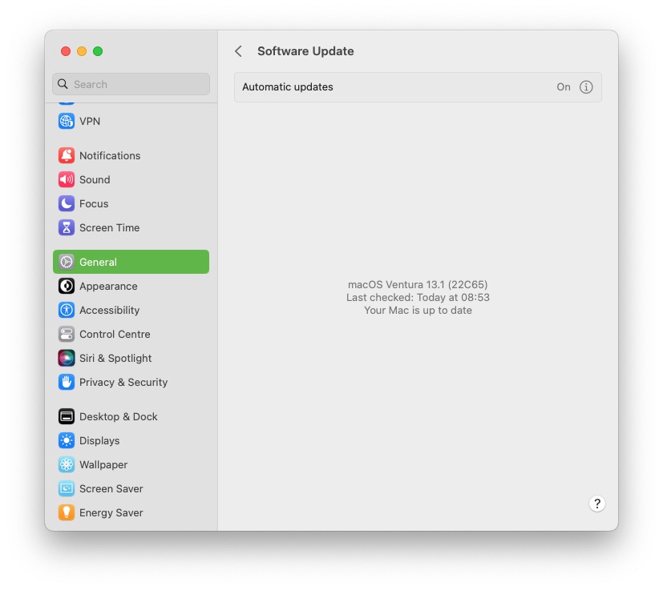663x590 pixels.
Task: Close the System Settings window
Action: [x=66, y=51]
